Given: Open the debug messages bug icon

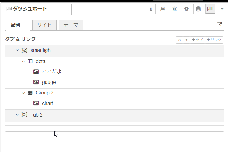Looking at the screenshot, I should click(174, 9).
